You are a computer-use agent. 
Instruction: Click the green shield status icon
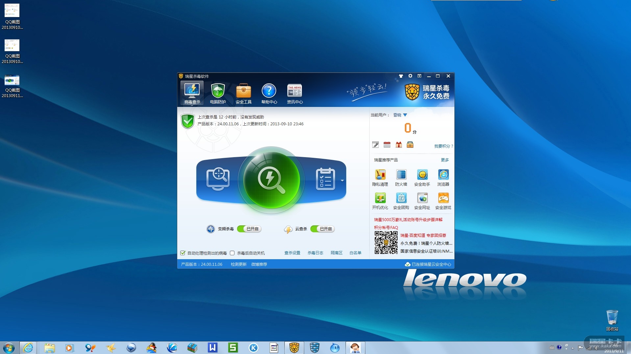point(188,121)
